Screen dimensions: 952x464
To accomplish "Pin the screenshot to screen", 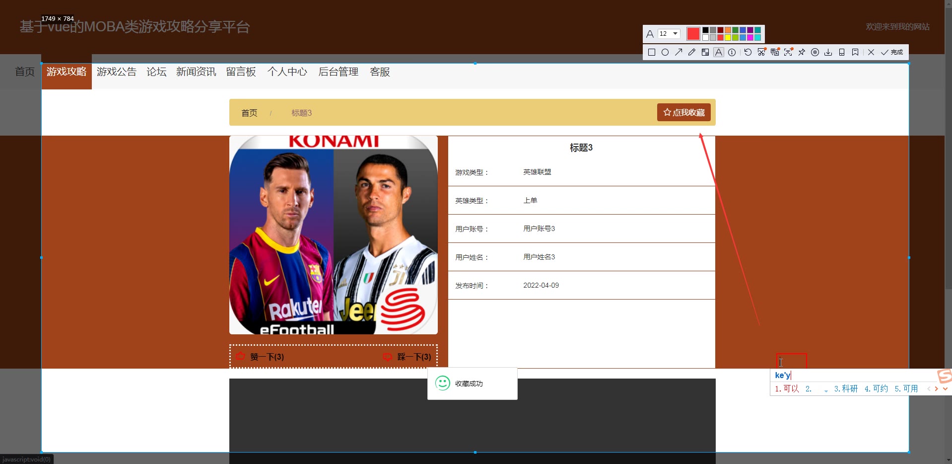I will 802,52.
